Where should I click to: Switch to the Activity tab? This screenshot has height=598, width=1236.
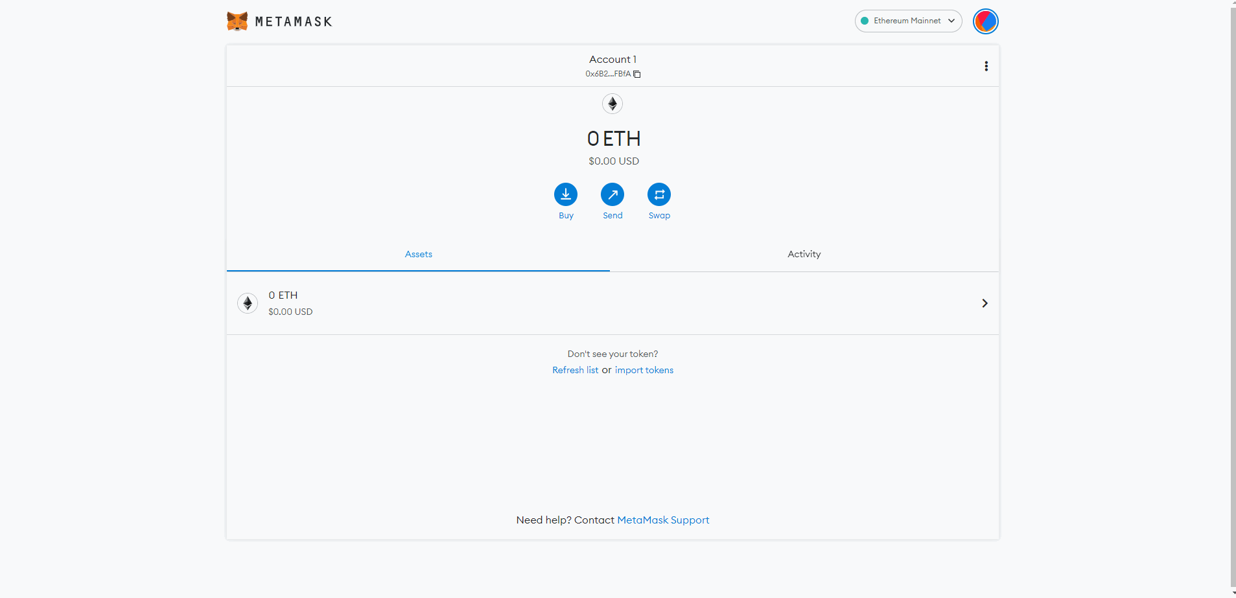pos(804,255)
